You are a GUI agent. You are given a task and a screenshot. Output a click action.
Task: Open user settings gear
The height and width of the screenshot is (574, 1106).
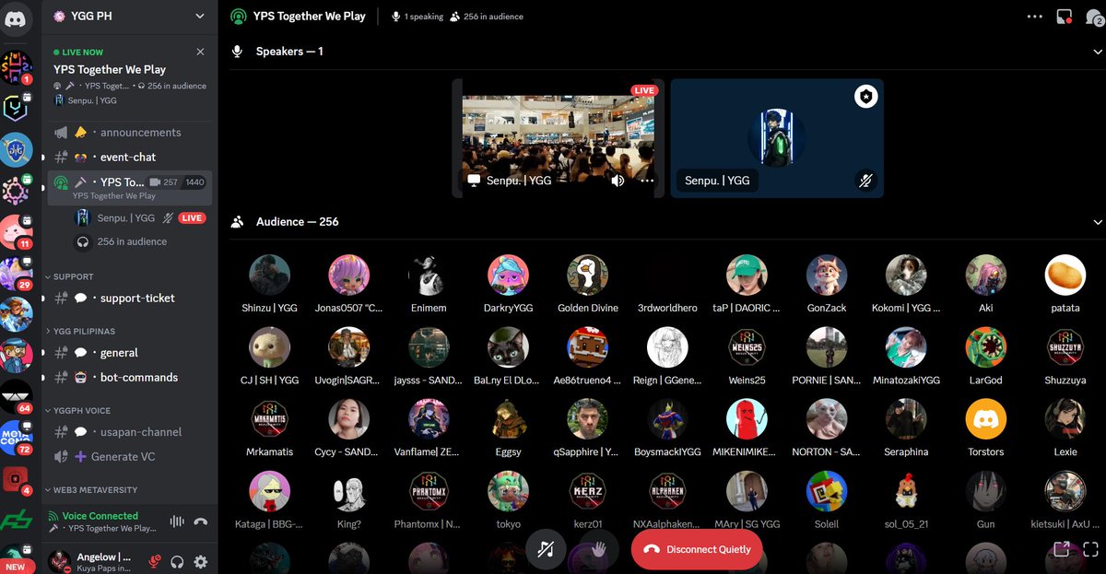click(200, 561)
